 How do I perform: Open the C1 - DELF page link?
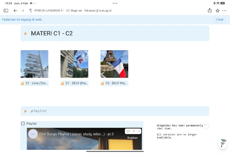(74, 83)
